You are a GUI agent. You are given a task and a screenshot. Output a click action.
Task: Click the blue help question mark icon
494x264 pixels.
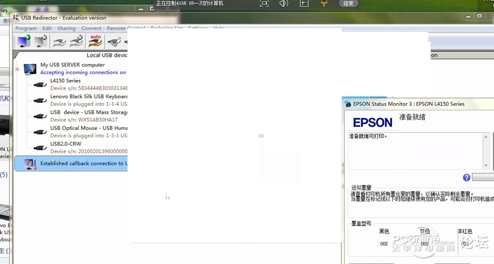coord(467,177)
